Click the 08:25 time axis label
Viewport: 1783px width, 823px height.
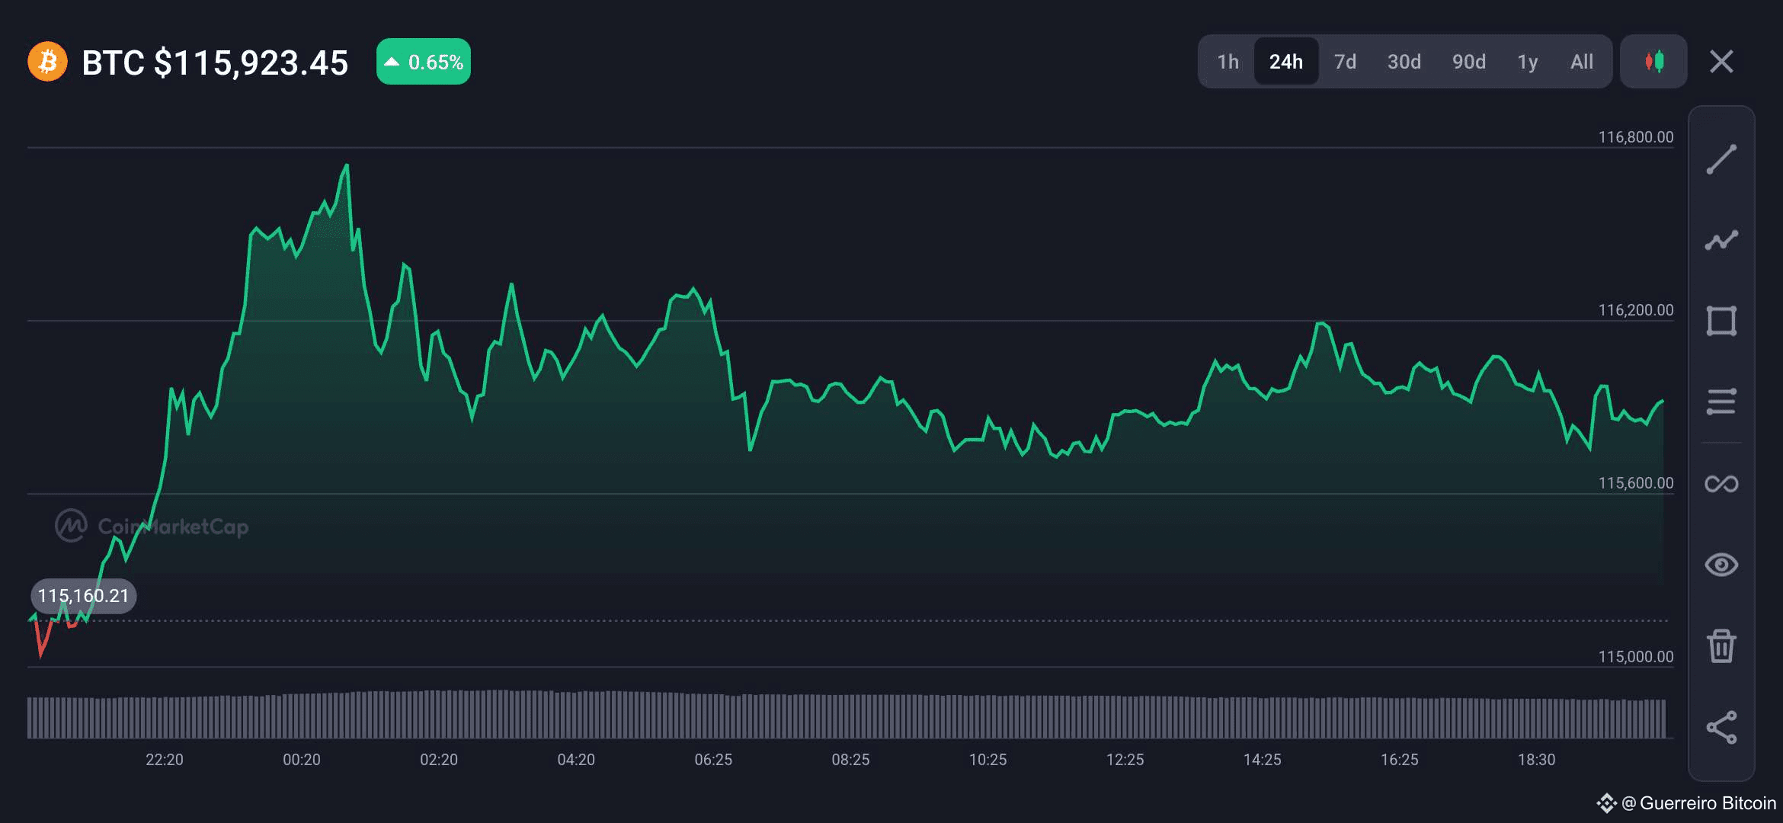pos(850,760)
